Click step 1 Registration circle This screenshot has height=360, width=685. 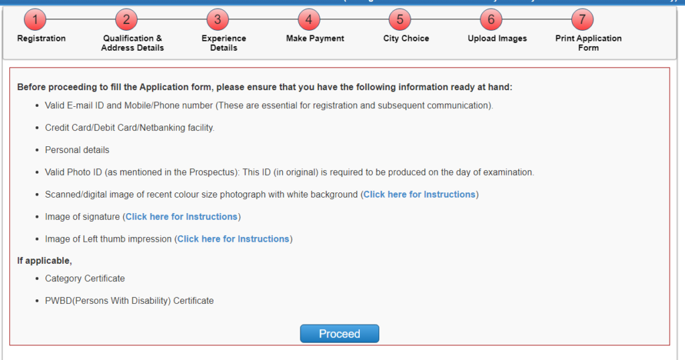(x=35, y=19)
